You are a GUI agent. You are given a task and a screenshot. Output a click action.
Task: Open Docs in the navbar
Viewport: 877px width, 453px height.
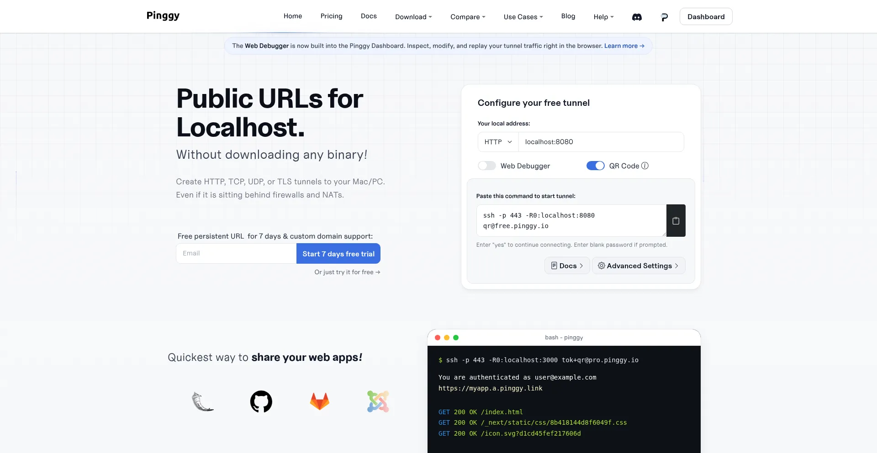369,16
